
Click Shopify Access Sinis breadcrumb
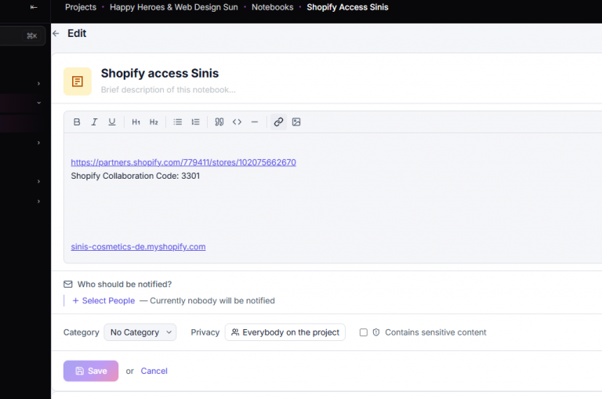tap(347, 7)
